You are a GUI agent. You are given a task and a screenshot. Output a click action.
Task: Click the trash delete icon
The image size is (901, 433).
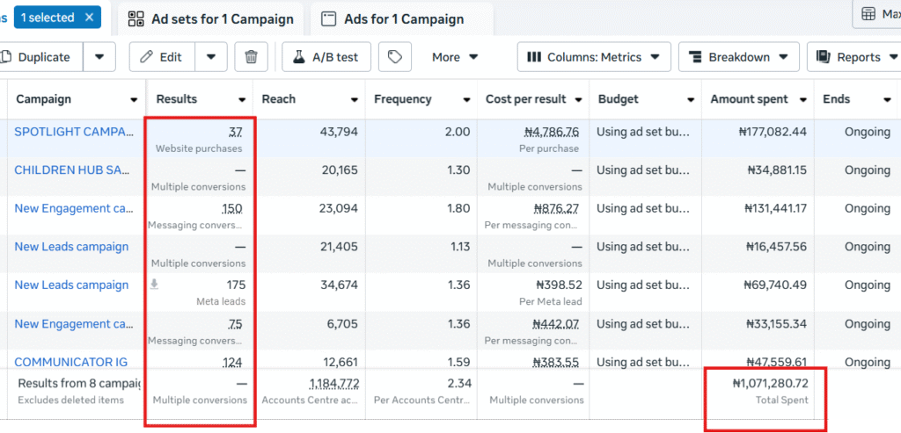[251, 57]
